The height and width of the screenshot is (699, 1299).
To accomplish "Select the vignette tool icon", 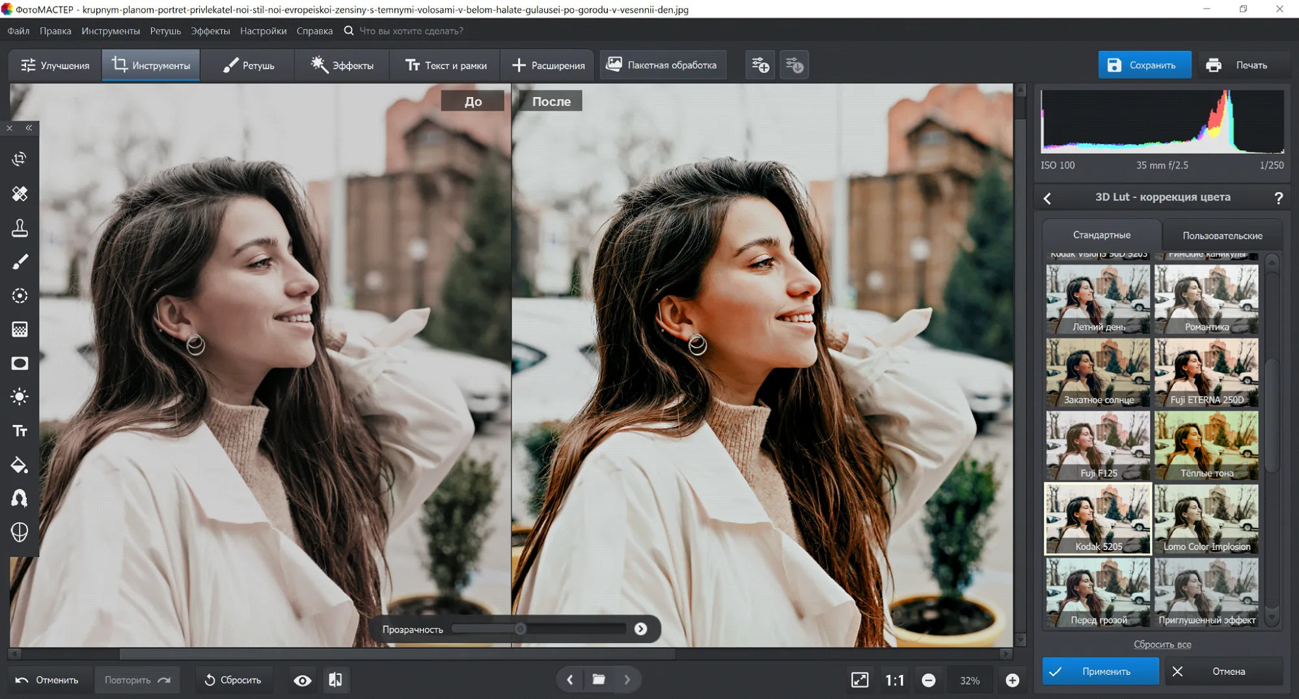I will [20, 363].
